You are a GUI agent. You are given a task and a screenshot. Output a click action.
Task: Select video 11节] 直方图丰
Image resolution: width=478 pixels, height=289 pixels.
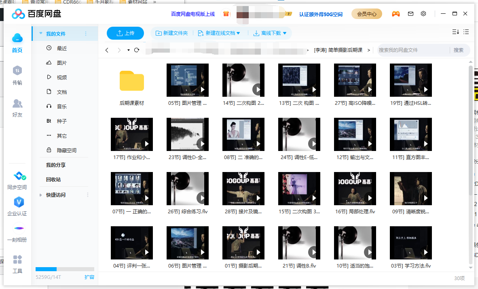tap(410, 134)
